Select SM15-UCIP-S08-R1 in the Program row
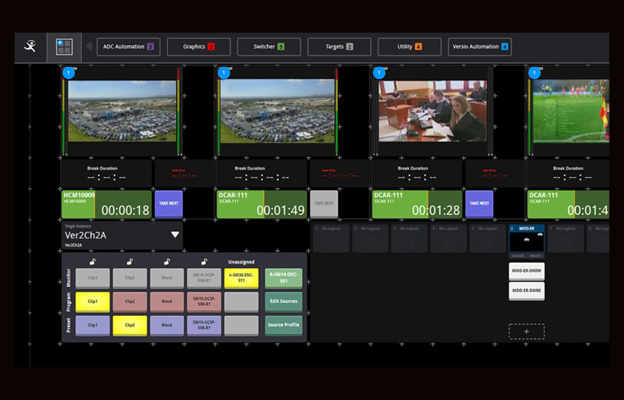 click(x=204, y=301)
